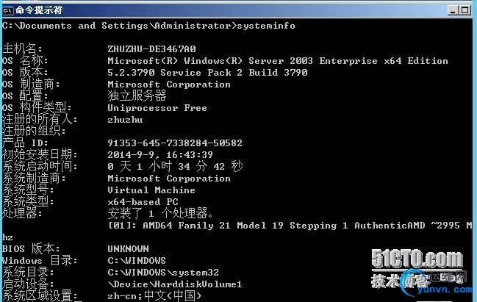The image size is (477, 302).
Task: Click the registered owner zhuzhu value
Action: point(125,120)
